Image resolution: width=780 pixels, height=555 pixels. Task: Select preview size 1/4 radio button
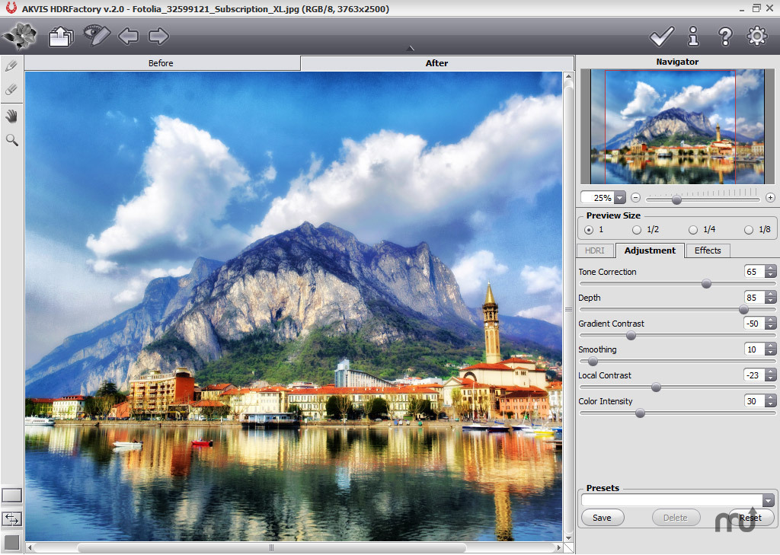coord(693,230)
